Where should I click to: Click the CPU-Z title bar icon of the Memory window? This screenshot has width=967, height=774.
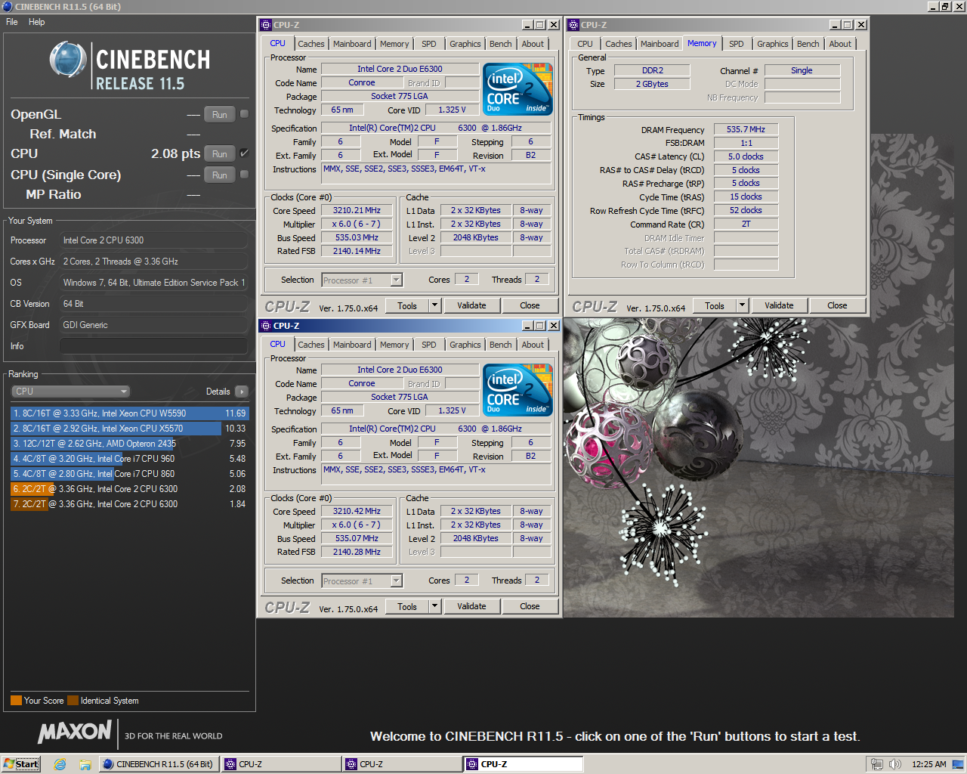[573, 25]
